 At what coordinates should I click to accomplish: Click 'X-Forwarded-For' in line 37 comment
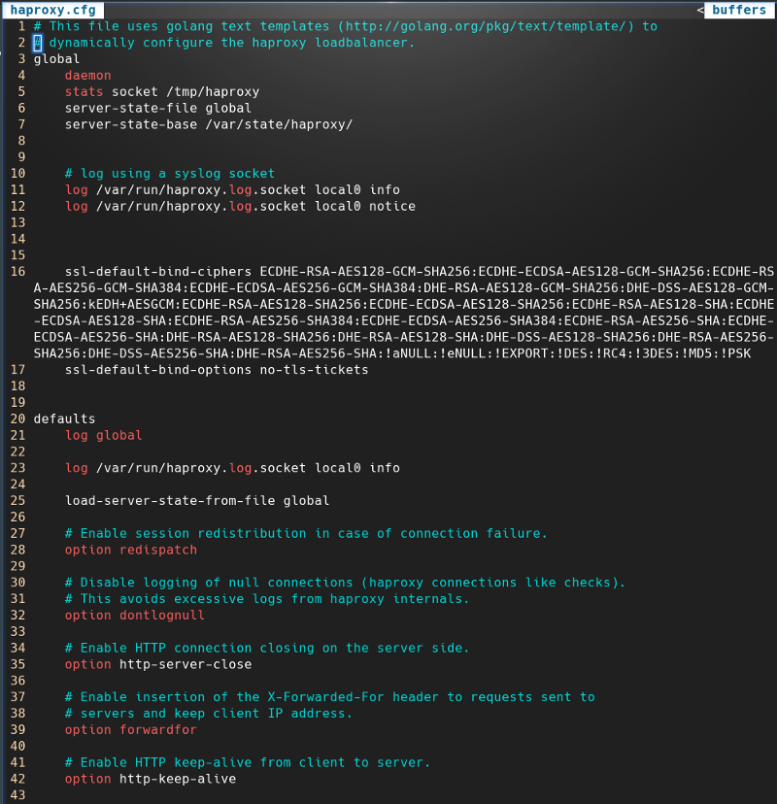325,697
